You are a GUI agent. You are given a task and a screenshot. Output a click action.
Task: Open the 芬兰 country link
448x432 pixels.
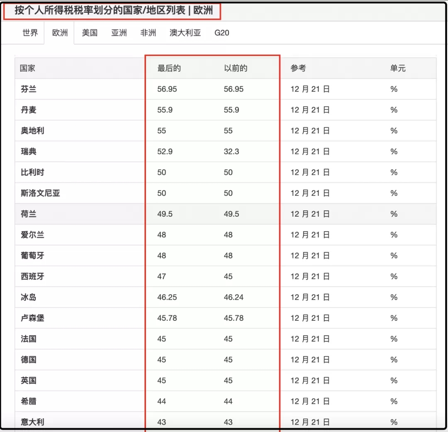click(29, 89)
